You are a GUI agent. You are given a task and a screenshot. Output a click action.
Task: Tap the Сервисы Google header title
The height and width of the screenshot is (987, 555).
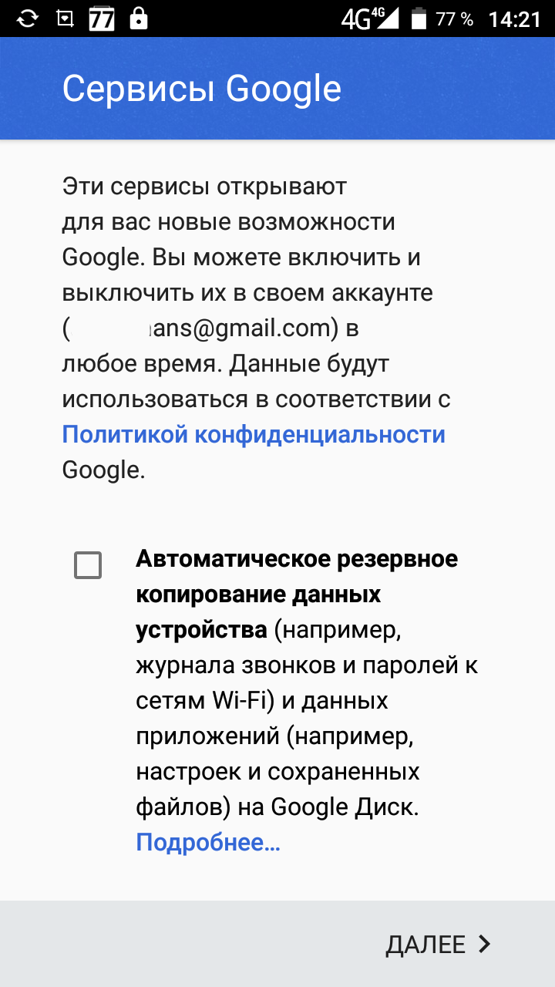pos(201,89)
